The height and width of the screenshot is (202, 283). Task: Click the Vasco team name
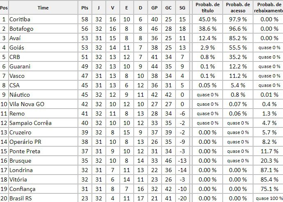click(x=17, y=76)
